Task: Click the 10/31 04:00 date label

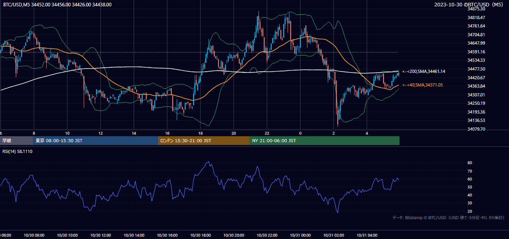Action: [367, 235]
